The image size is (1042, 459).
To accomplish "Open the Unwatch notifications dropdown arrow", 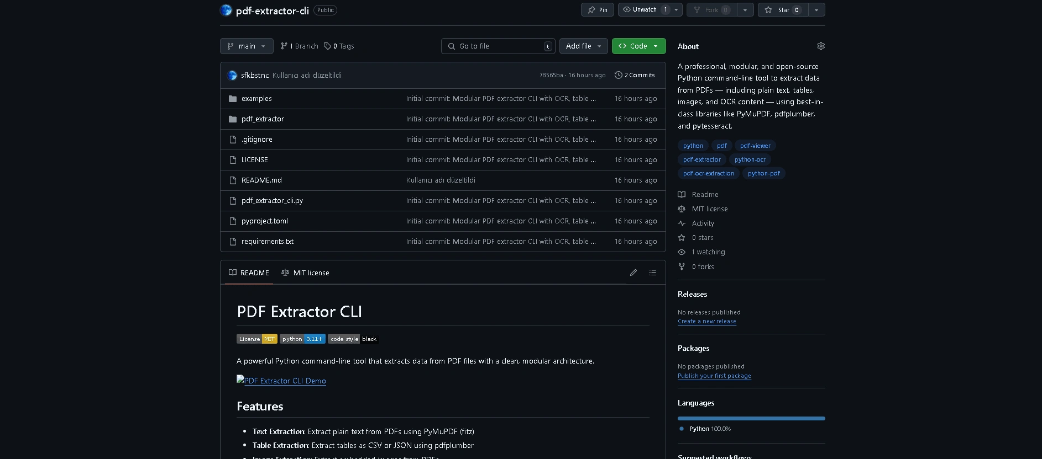I will [x=676, y=10].
